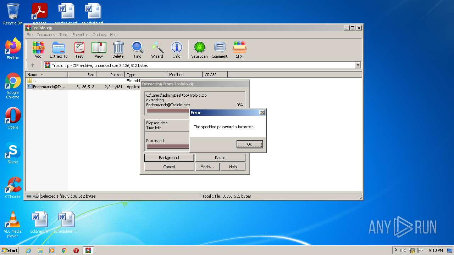Click the volume icon in system tray
The image size is (454, 255).
[x=403, y=250]
